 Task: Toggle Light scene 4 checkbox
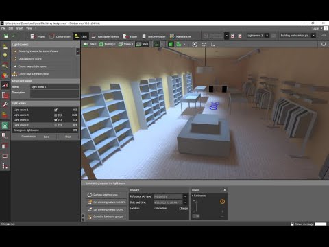pos(56,115)
